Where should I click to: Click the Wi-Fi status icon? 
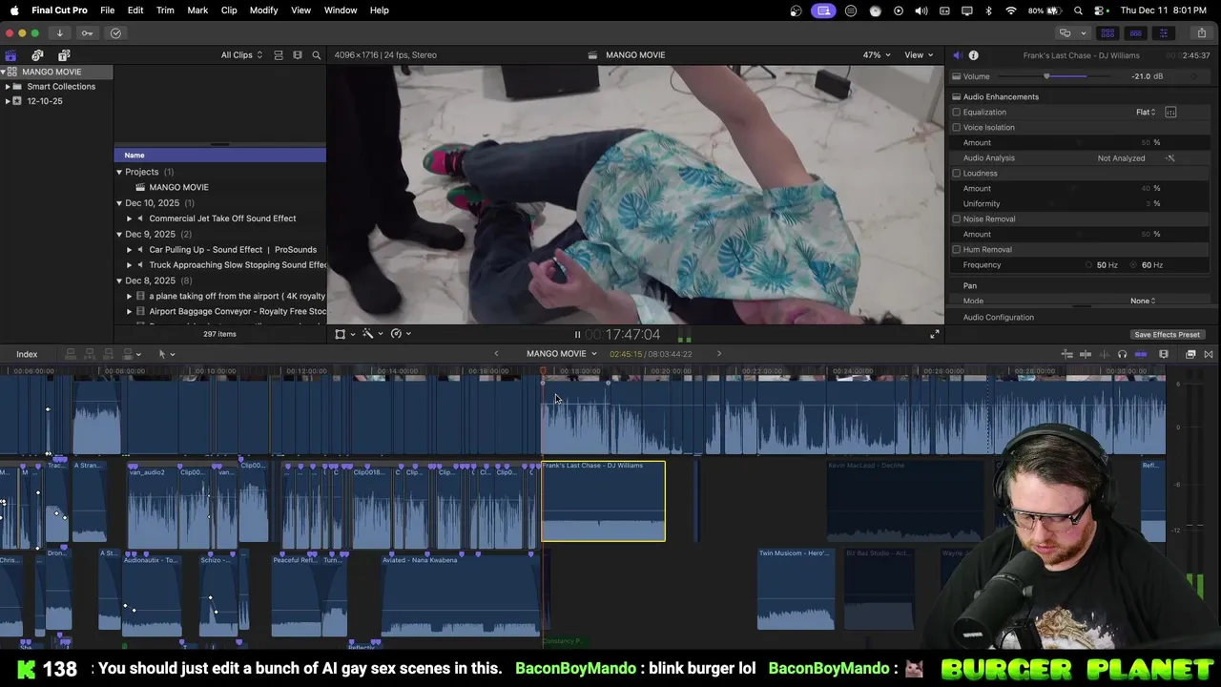1011,10
